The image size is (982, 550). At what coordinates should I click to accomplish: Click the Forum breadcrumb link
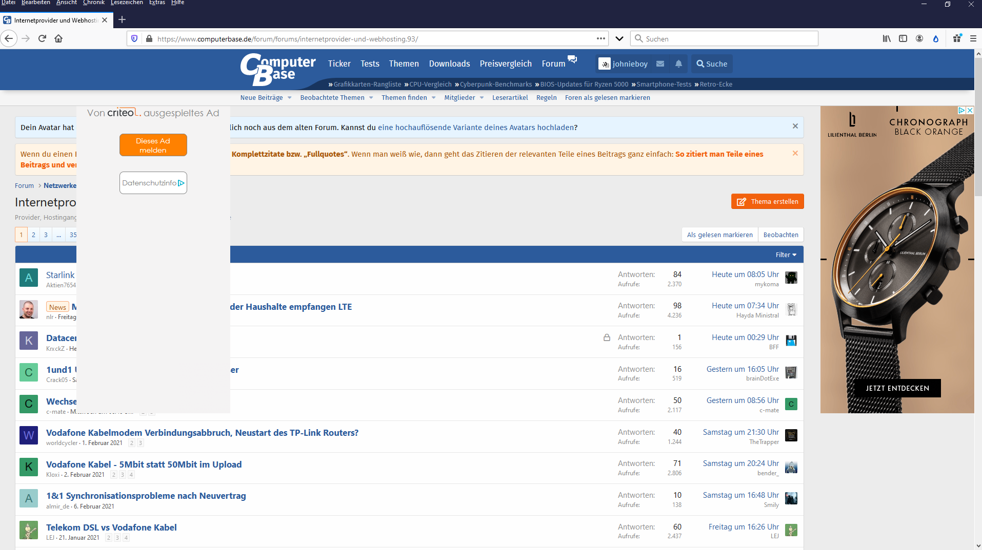pyautogui.click(x=24, y=185)
